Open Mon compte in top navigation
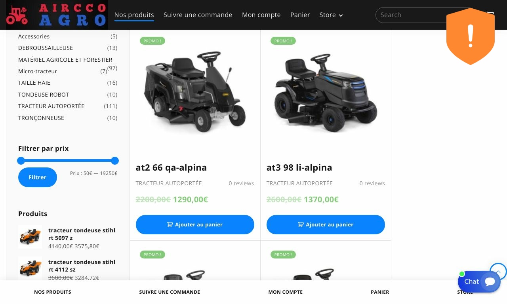The height and width of the screenshot is (304, 507). [x=261, y=15]
